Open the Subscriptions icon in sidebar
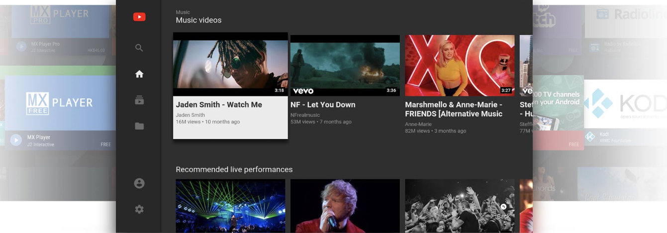This screenshot has width=667, height=233. tap(139, 100)
